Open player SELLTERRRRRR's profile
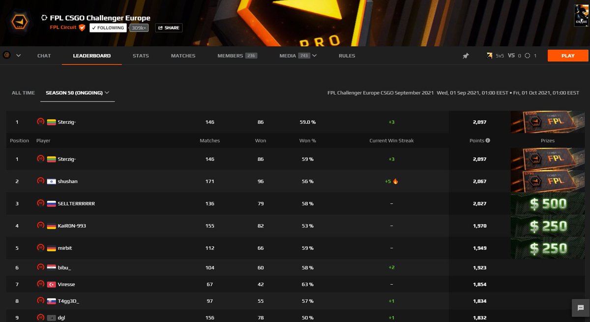The width and height of the screenshot is (590, 322). (76, 204)
